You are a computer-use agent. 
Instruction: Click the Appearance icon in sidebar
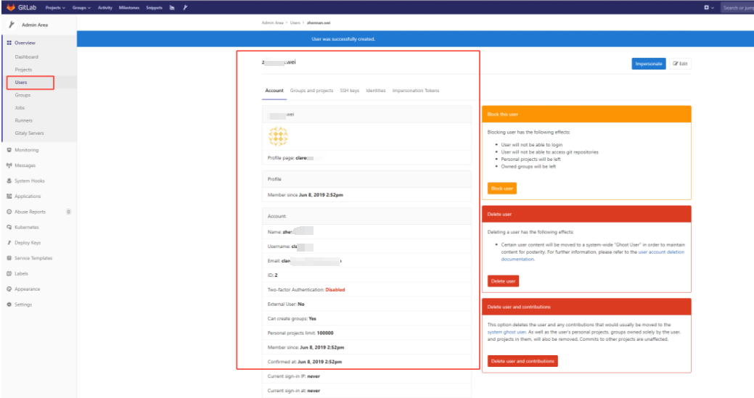pyautogui.click(x=9, y=289)
